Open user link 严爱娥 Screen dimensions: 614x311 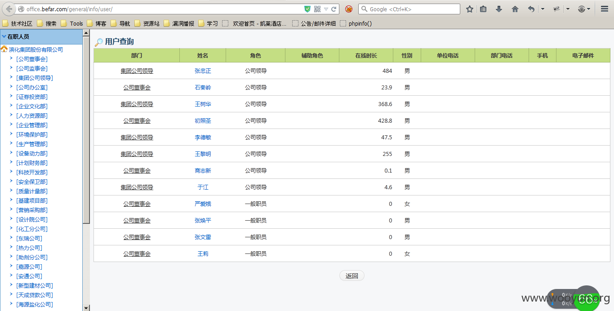coord(203,204)
